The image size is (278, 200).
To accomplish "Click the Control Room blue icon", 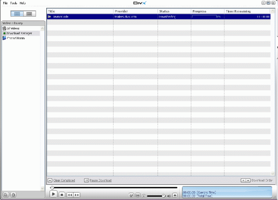I will click(x=4, y=38).
